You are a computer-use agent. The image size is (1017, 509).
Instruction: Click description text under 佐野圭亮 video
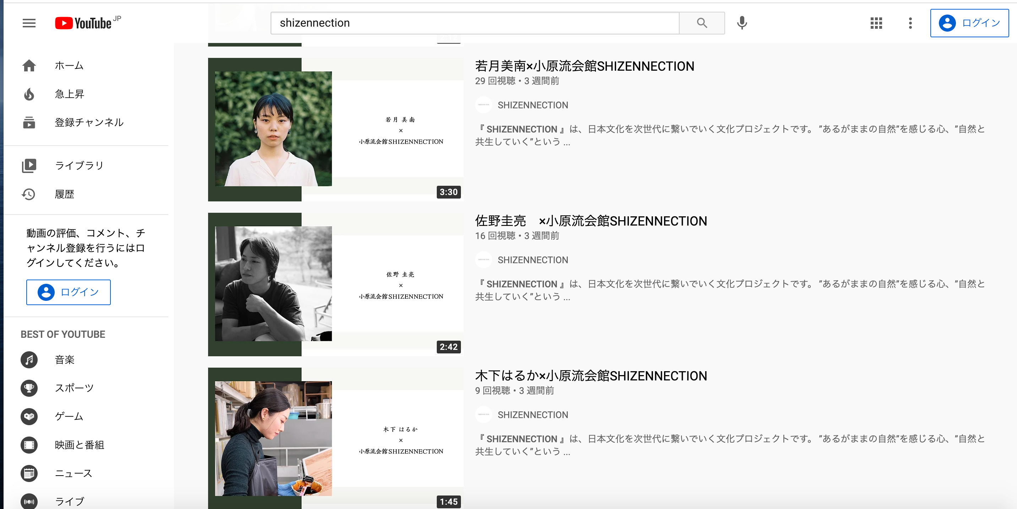[730, 290]
